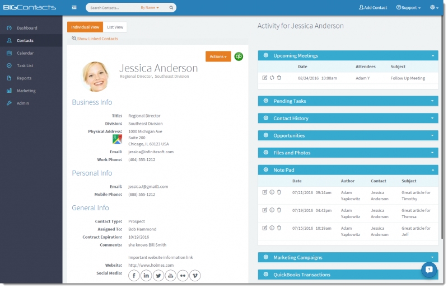Viewport: 448px width, 288px height.
Task: Expand the Pending Tasks panel
Action: pos(432,101)
